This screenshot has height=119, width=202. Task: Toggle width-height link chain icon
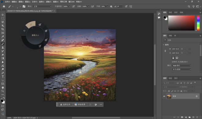click(x=165, y=51)
